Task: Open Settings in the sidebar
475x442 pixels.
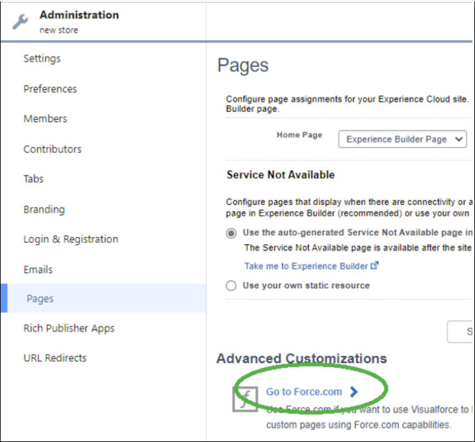Action: (x=42, y=58)
